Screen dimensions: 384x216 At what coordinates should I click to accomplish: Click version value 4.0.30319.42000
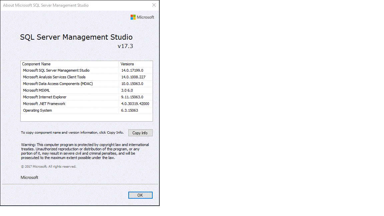click(x=135, y=104)
